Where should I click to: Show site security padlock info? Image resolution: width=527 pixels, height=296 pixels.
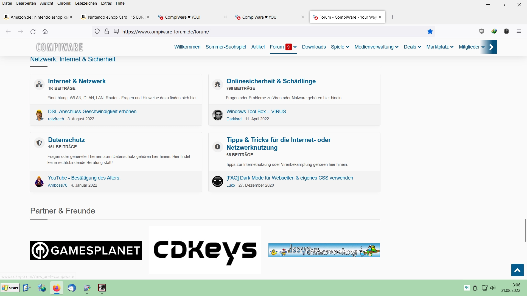coord(107,32)
